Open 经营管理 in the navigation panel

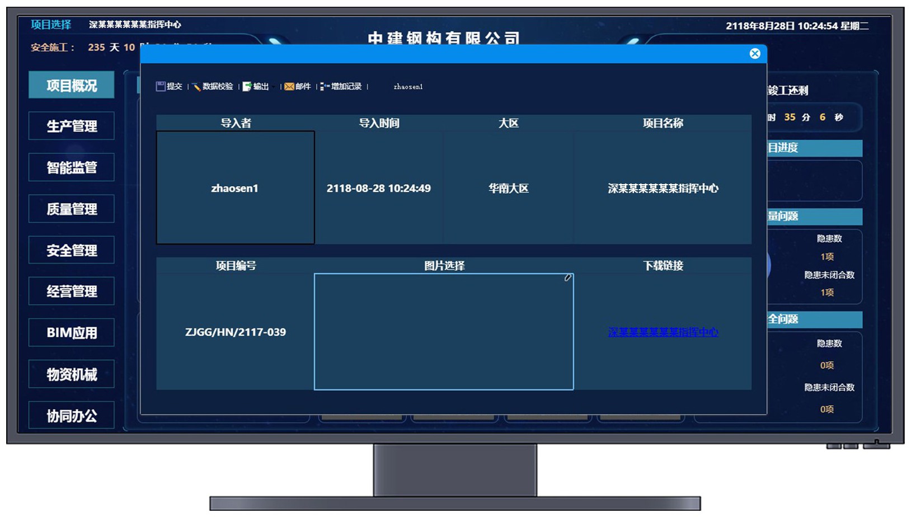pyautogui.click(x=71, y=291)
